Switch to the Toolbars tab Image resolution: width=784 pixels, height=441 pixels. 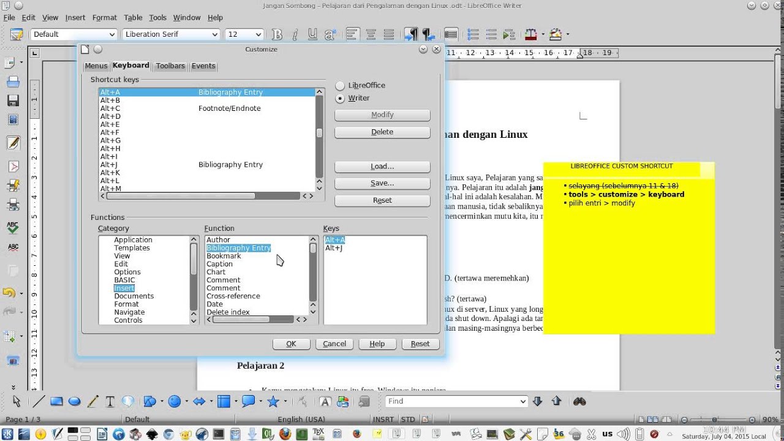pyautogui.click(x=170, y=66)
